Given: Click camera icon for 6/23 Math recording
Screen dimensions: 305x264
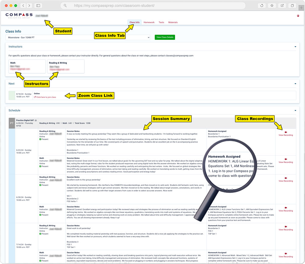Looking at the screenshot, I should (x=286, y=159).
